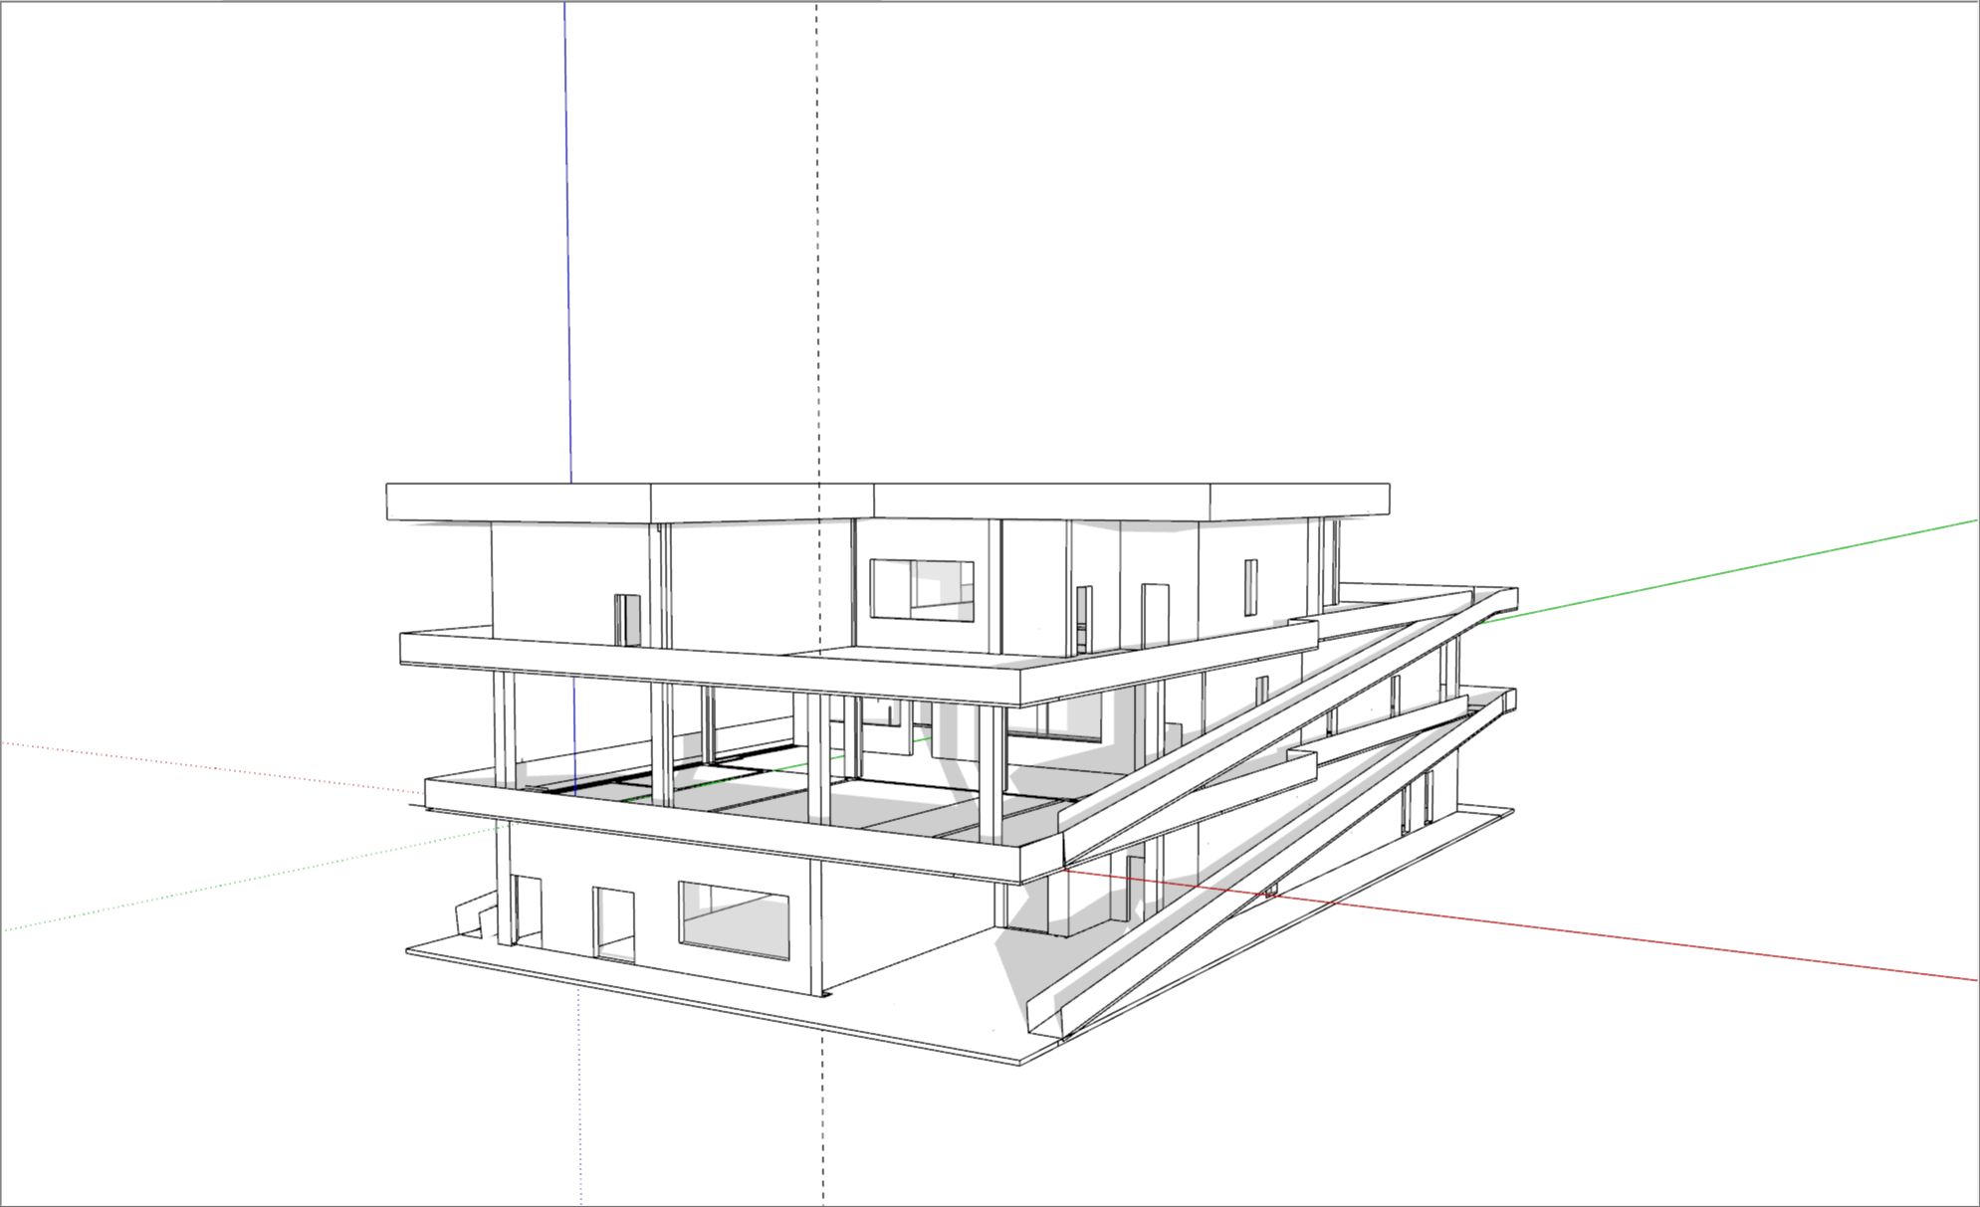The width and height of the screenshot is (1980, 1207).
Task: Click the ground-floor doorway beside wide window
Action: pyautogui.click(x=614, y=924)
